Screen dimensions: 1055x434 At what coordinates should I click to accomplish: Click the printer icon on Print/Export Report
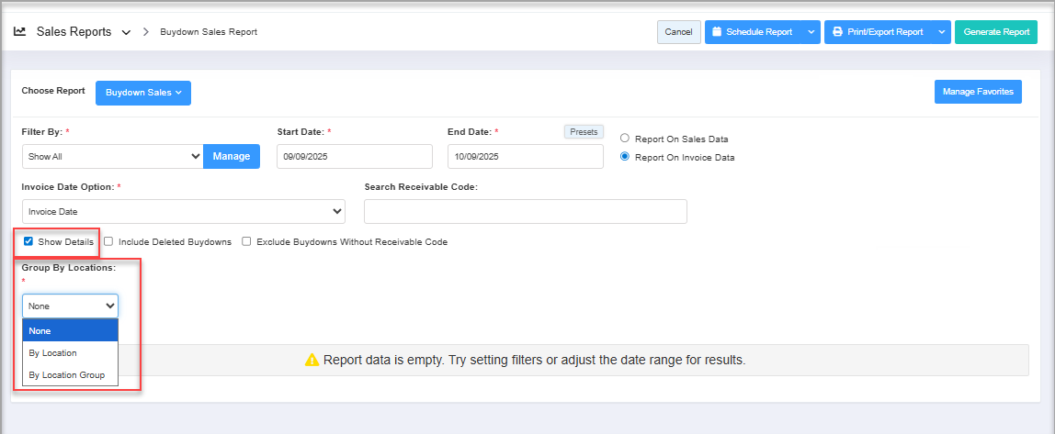tap(836, 32)
